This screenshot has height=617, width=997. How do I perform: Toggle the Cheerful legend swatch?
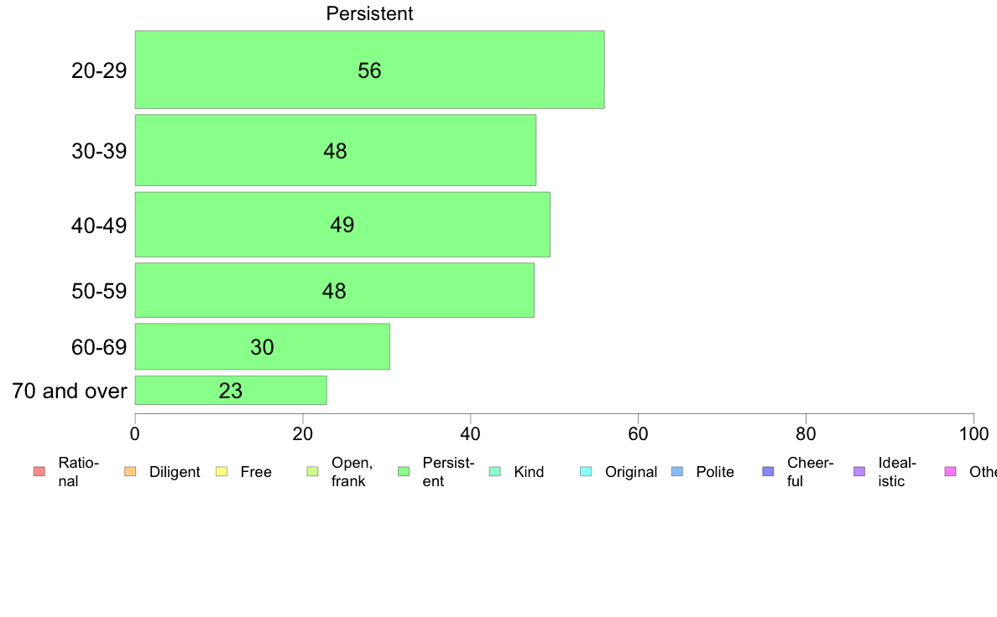coord(768,471)
